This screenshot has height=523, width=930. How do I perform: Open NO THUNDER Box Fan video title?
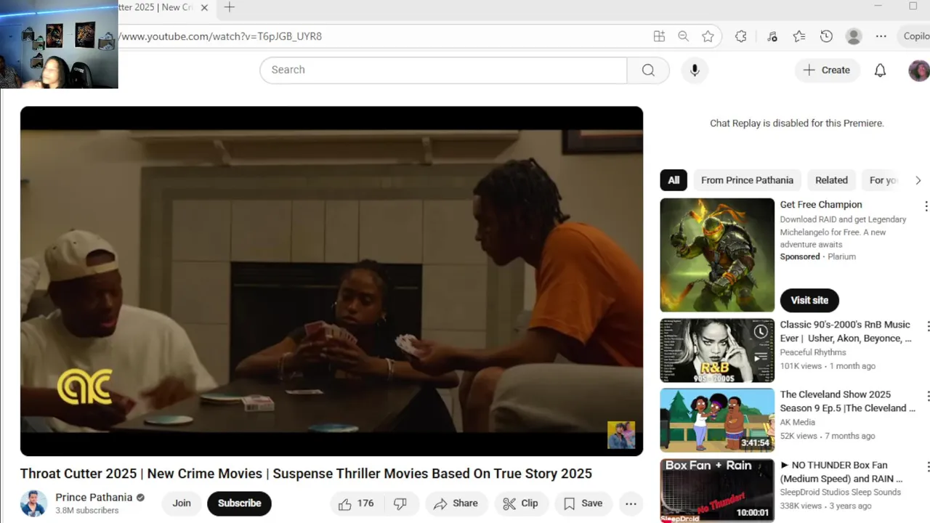pyautogui.click(x=841, y=471)
